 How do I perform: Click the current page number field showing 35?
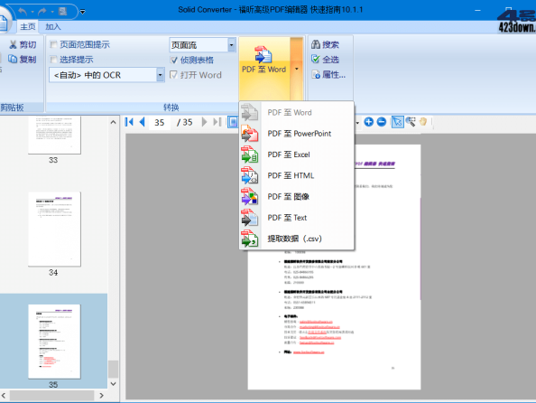(160, 122)
